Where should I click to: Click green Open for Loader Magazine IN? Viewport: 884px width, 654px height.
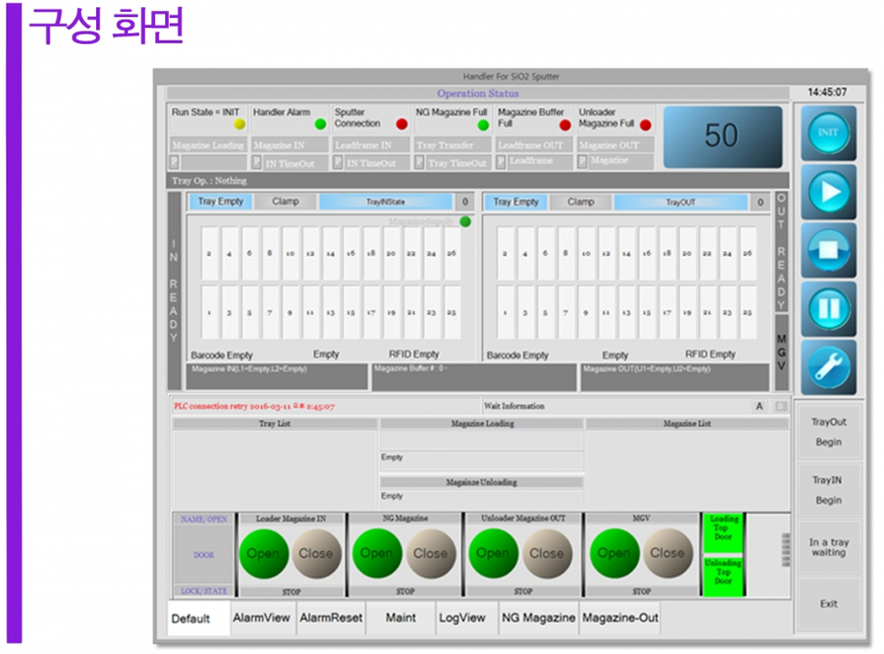click(x=263, y=553)
